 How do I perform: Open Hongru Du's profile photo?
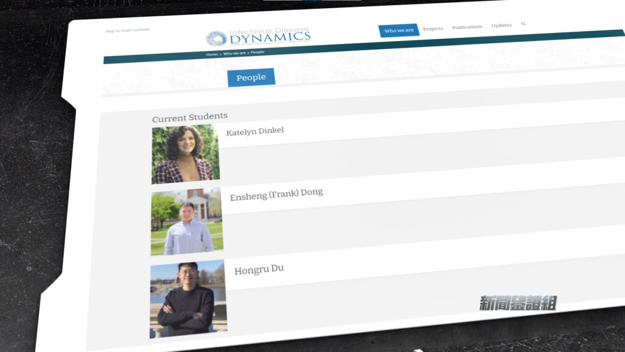click(187, 299)
